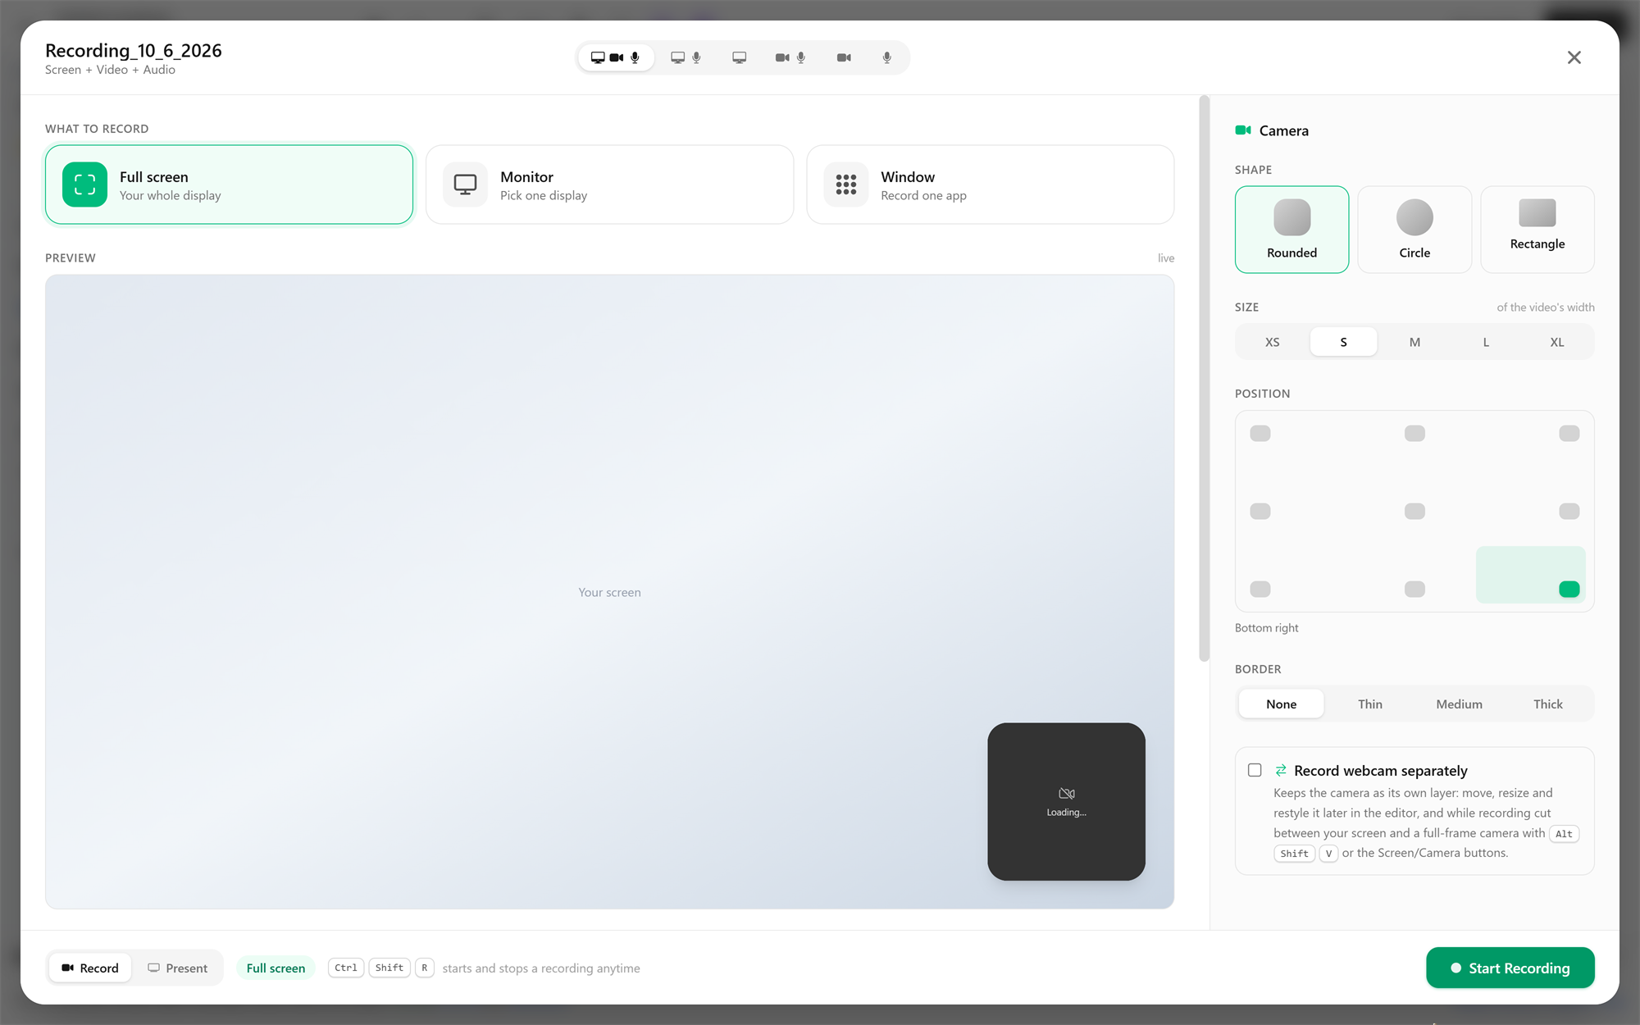
Task: Switch to Record mode
Action: (x=90, y=968)
